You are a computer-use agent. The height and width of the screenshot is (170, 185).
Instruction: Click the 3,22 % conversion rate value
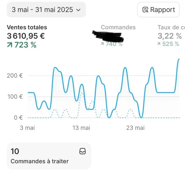coord(170,36)
